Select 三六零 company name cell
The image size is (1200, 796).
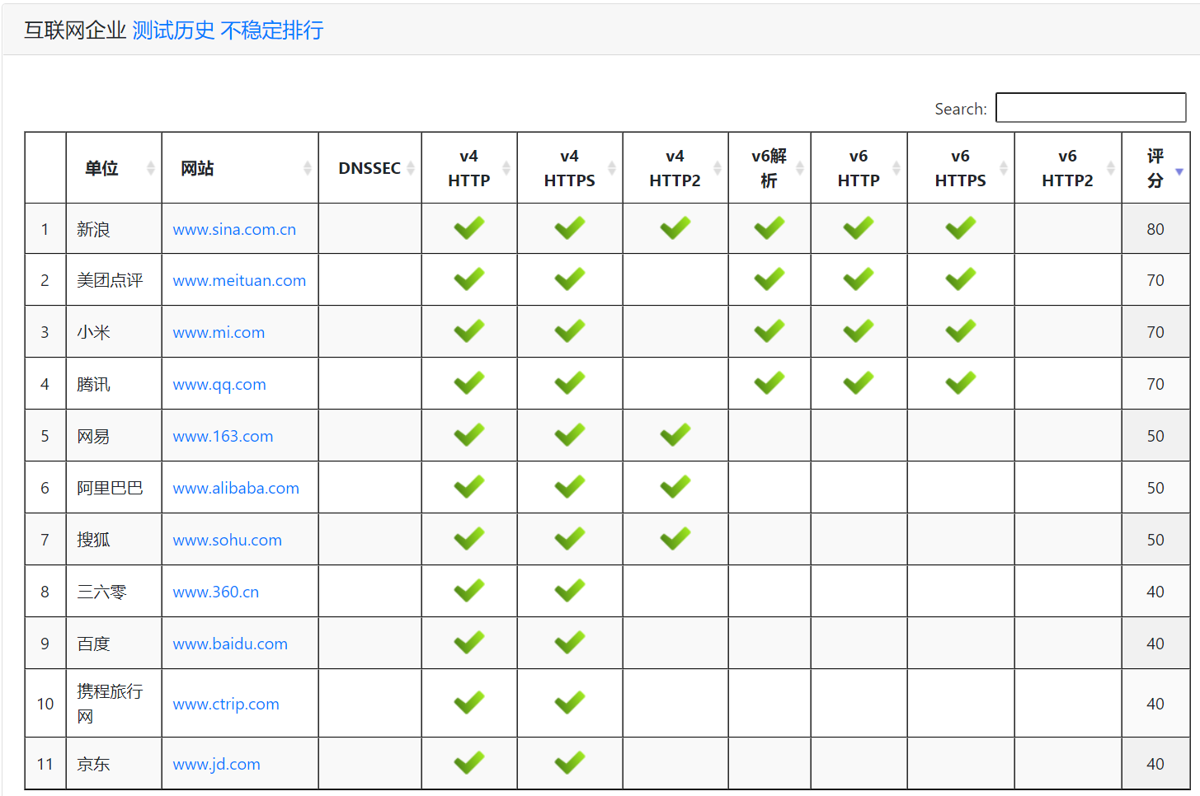pos(114,592)
